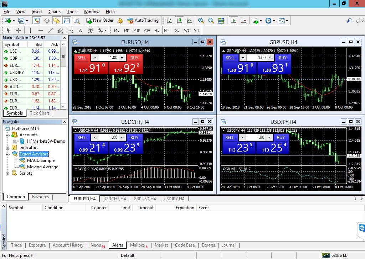Viewport: 365px width, 259px height.
Task: Expand the Scripts tree node
Action: pyautogui.click(x=7, y=173)
